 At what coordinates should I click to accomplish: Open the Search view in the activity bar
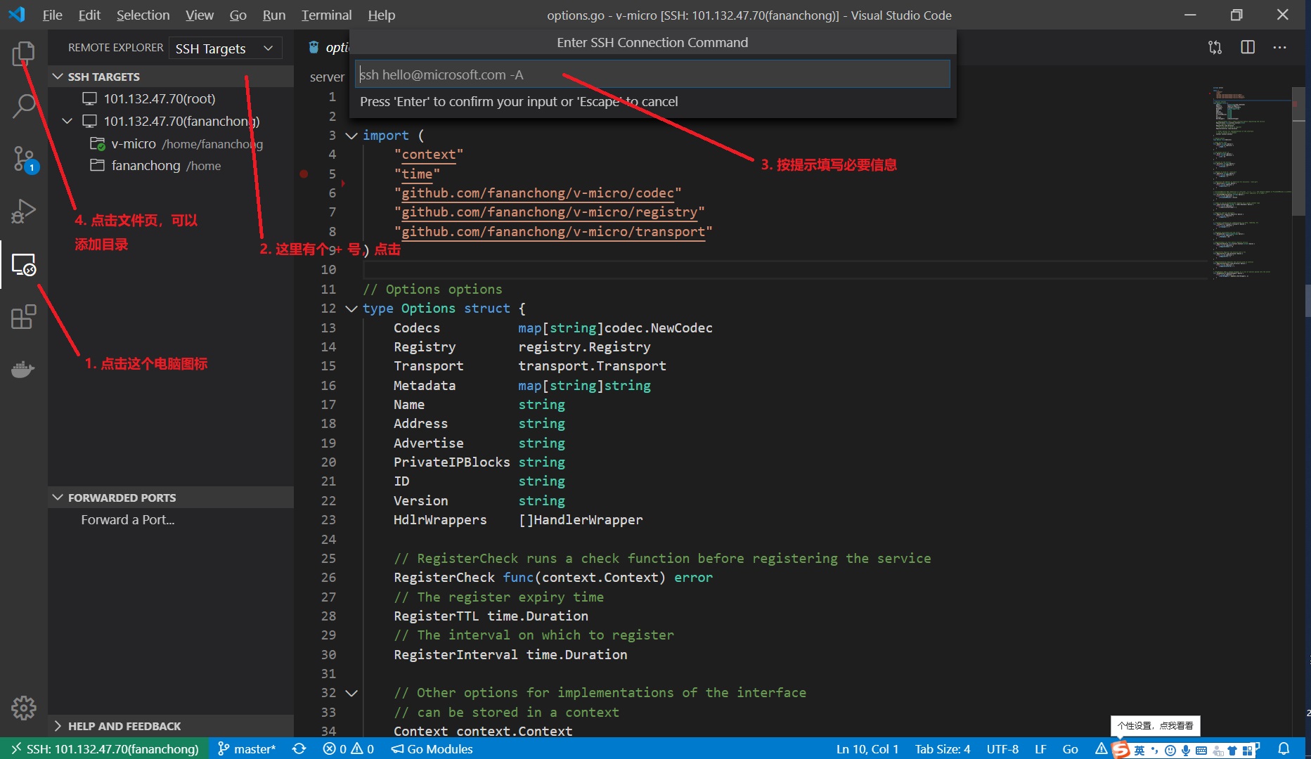tap(23, 105)
